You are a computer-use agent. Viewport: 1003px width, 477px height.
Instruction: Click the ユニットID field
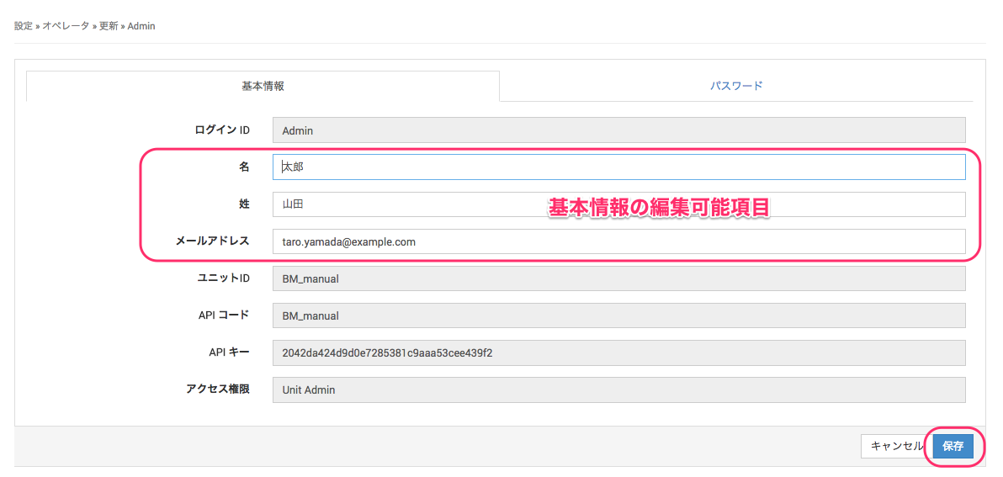coord(618,278)
